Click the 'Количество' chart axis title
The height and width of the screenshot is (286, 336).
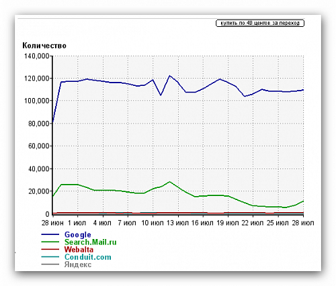click(44, 46)
